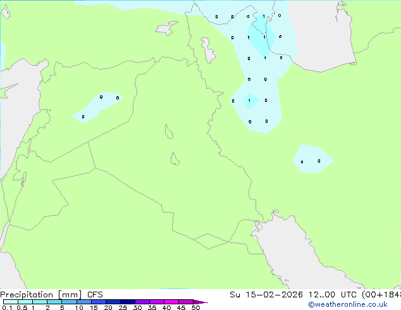Click the "Precipitation" title word
Viewport: 401px width, 310px height.
(x=27, y=295)
